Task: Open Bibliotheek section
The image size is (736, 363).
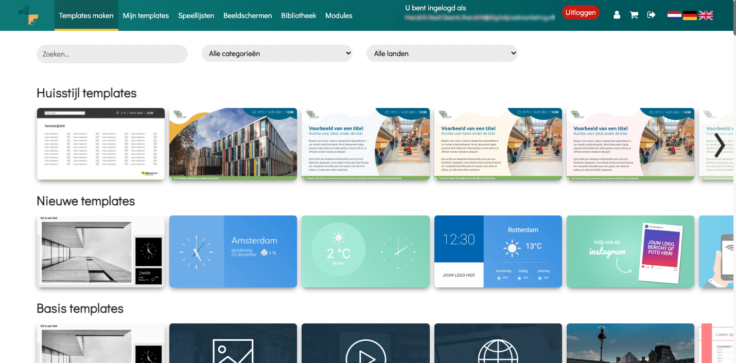Action: tap(299, 15)
